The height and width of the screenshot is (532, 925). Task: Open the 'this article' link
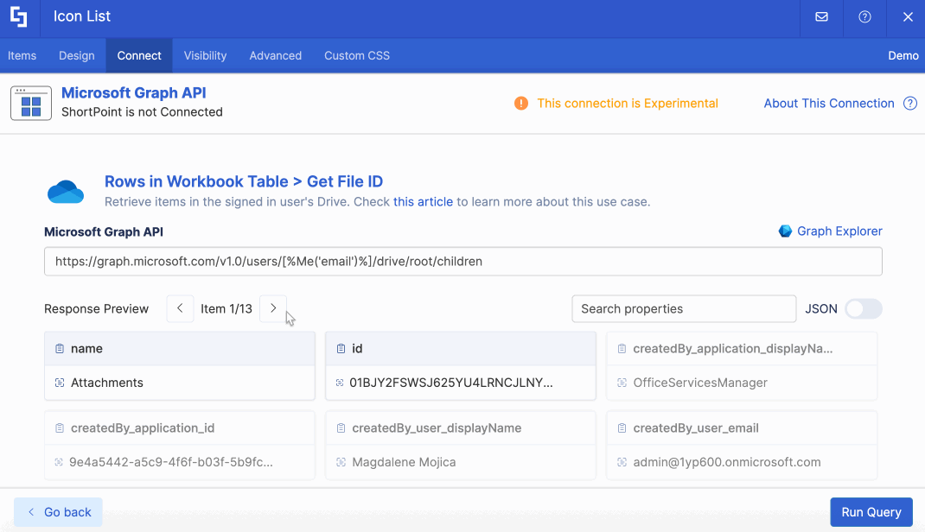point(423,201)
